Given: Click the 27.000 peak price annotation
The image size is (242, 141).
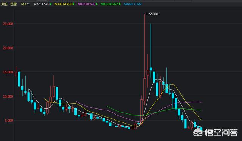Looking at the screenshot, I should pos(152,14).
